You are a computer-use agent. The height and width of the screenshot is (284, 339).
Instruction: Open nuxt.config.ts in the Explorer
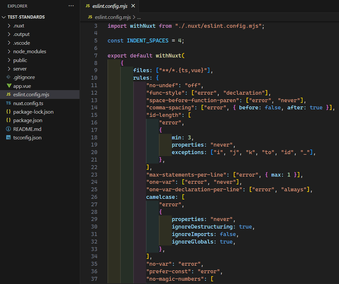(28, 103)
